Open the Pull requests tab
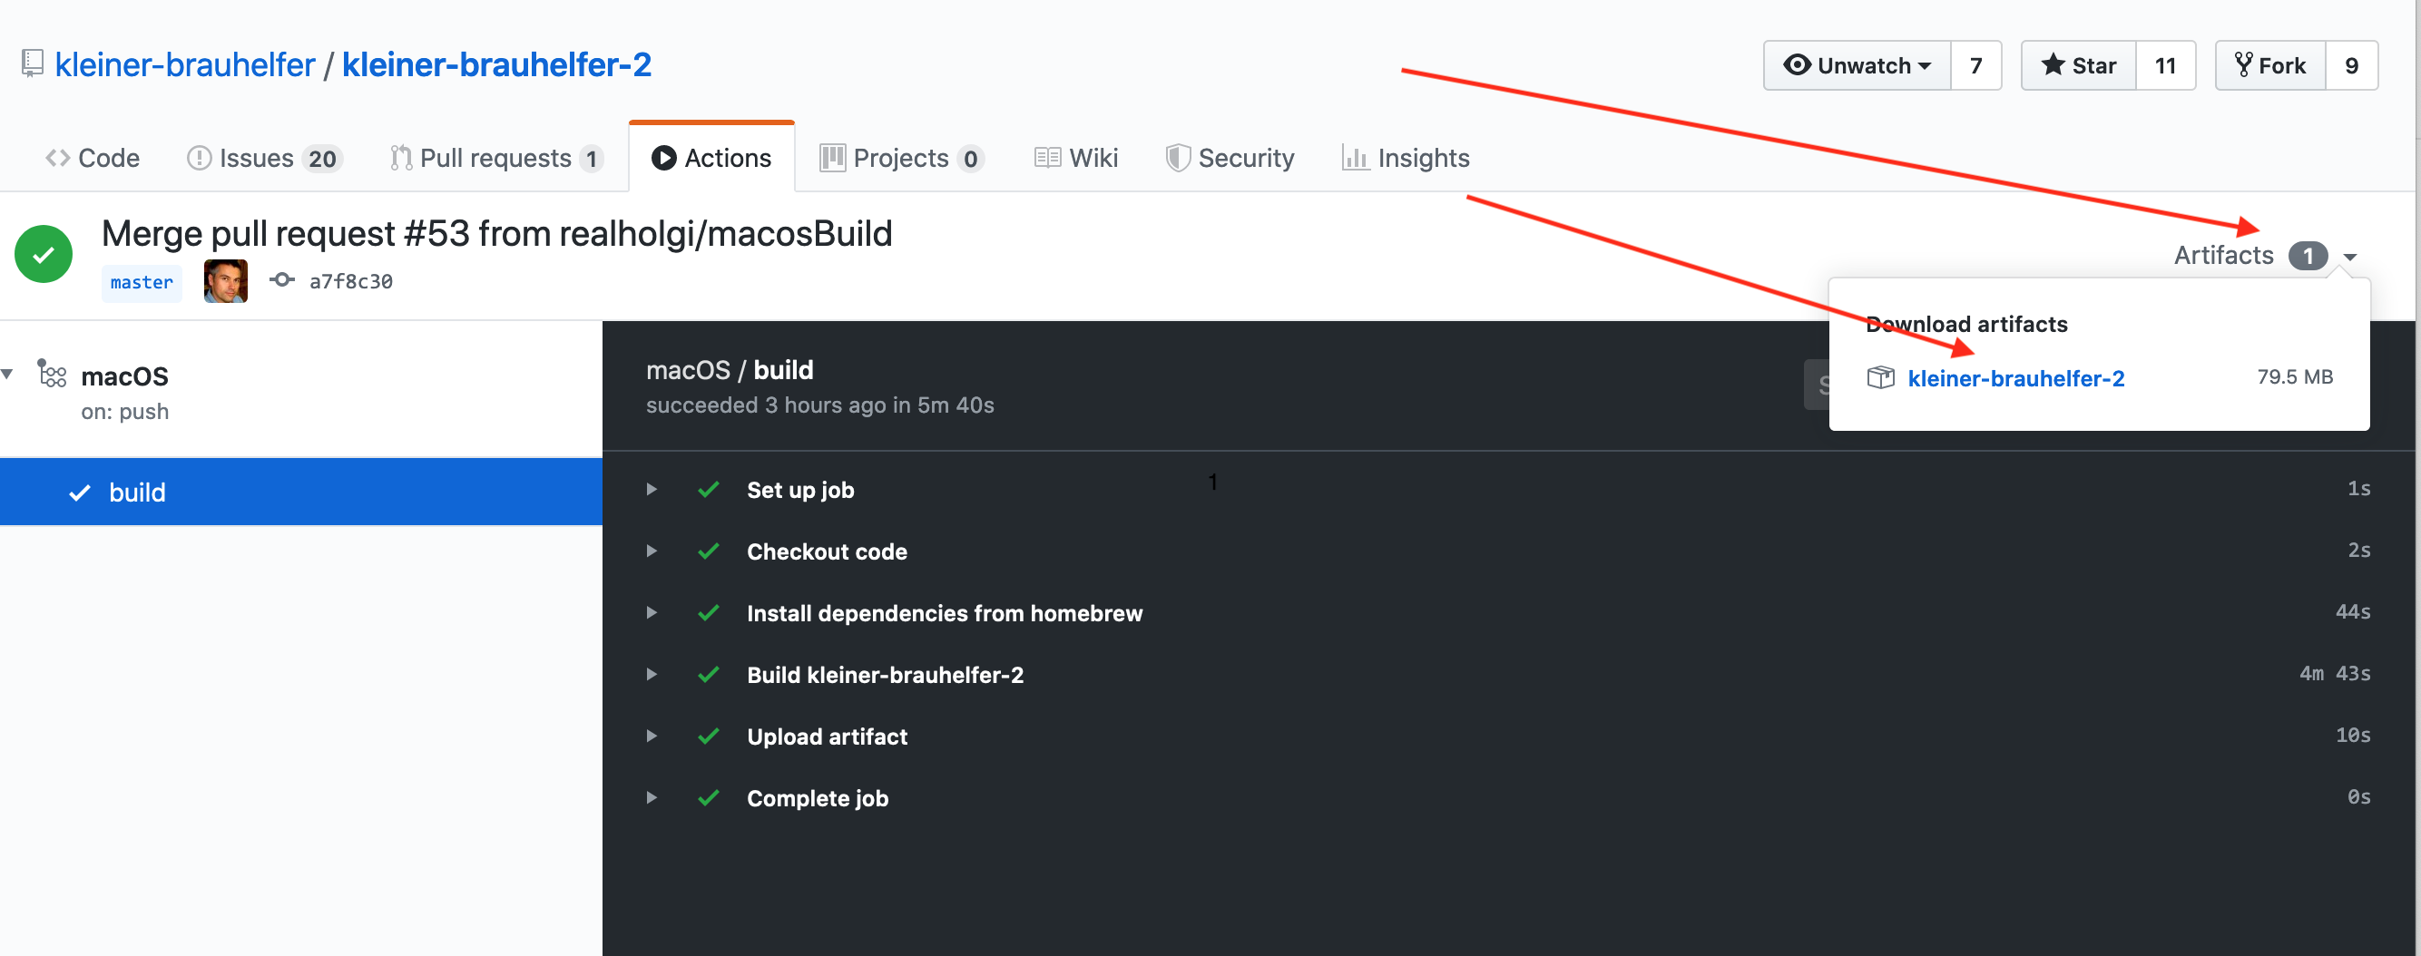2421x956 pixels. (495, 158)
